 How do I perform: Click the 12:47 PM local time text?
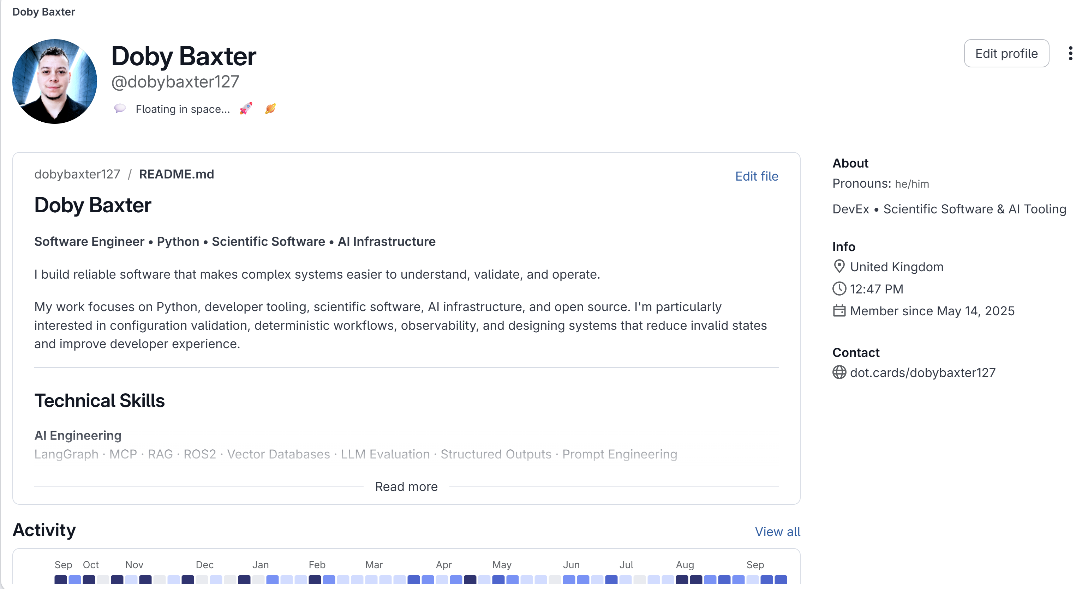tap(876, 289)
